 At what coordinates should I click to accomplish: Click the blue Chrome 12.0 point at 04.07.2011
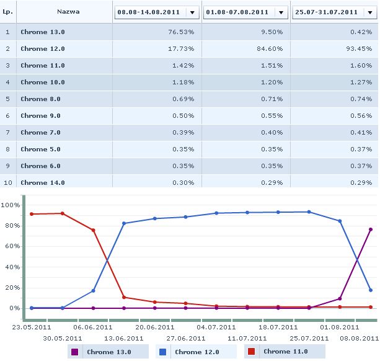[x=216, y=213]
